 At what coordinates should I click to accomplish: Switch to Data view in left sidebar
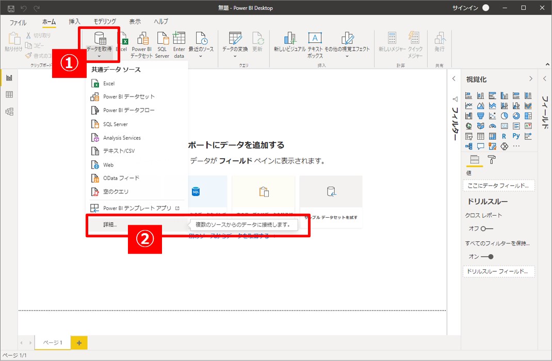pyautogui.click(x=9, y=95)
